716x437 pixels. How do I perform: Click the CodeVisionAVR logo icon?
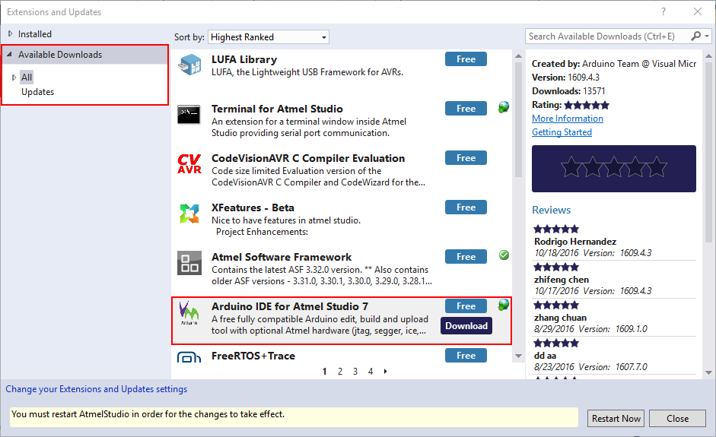point(189,163)
